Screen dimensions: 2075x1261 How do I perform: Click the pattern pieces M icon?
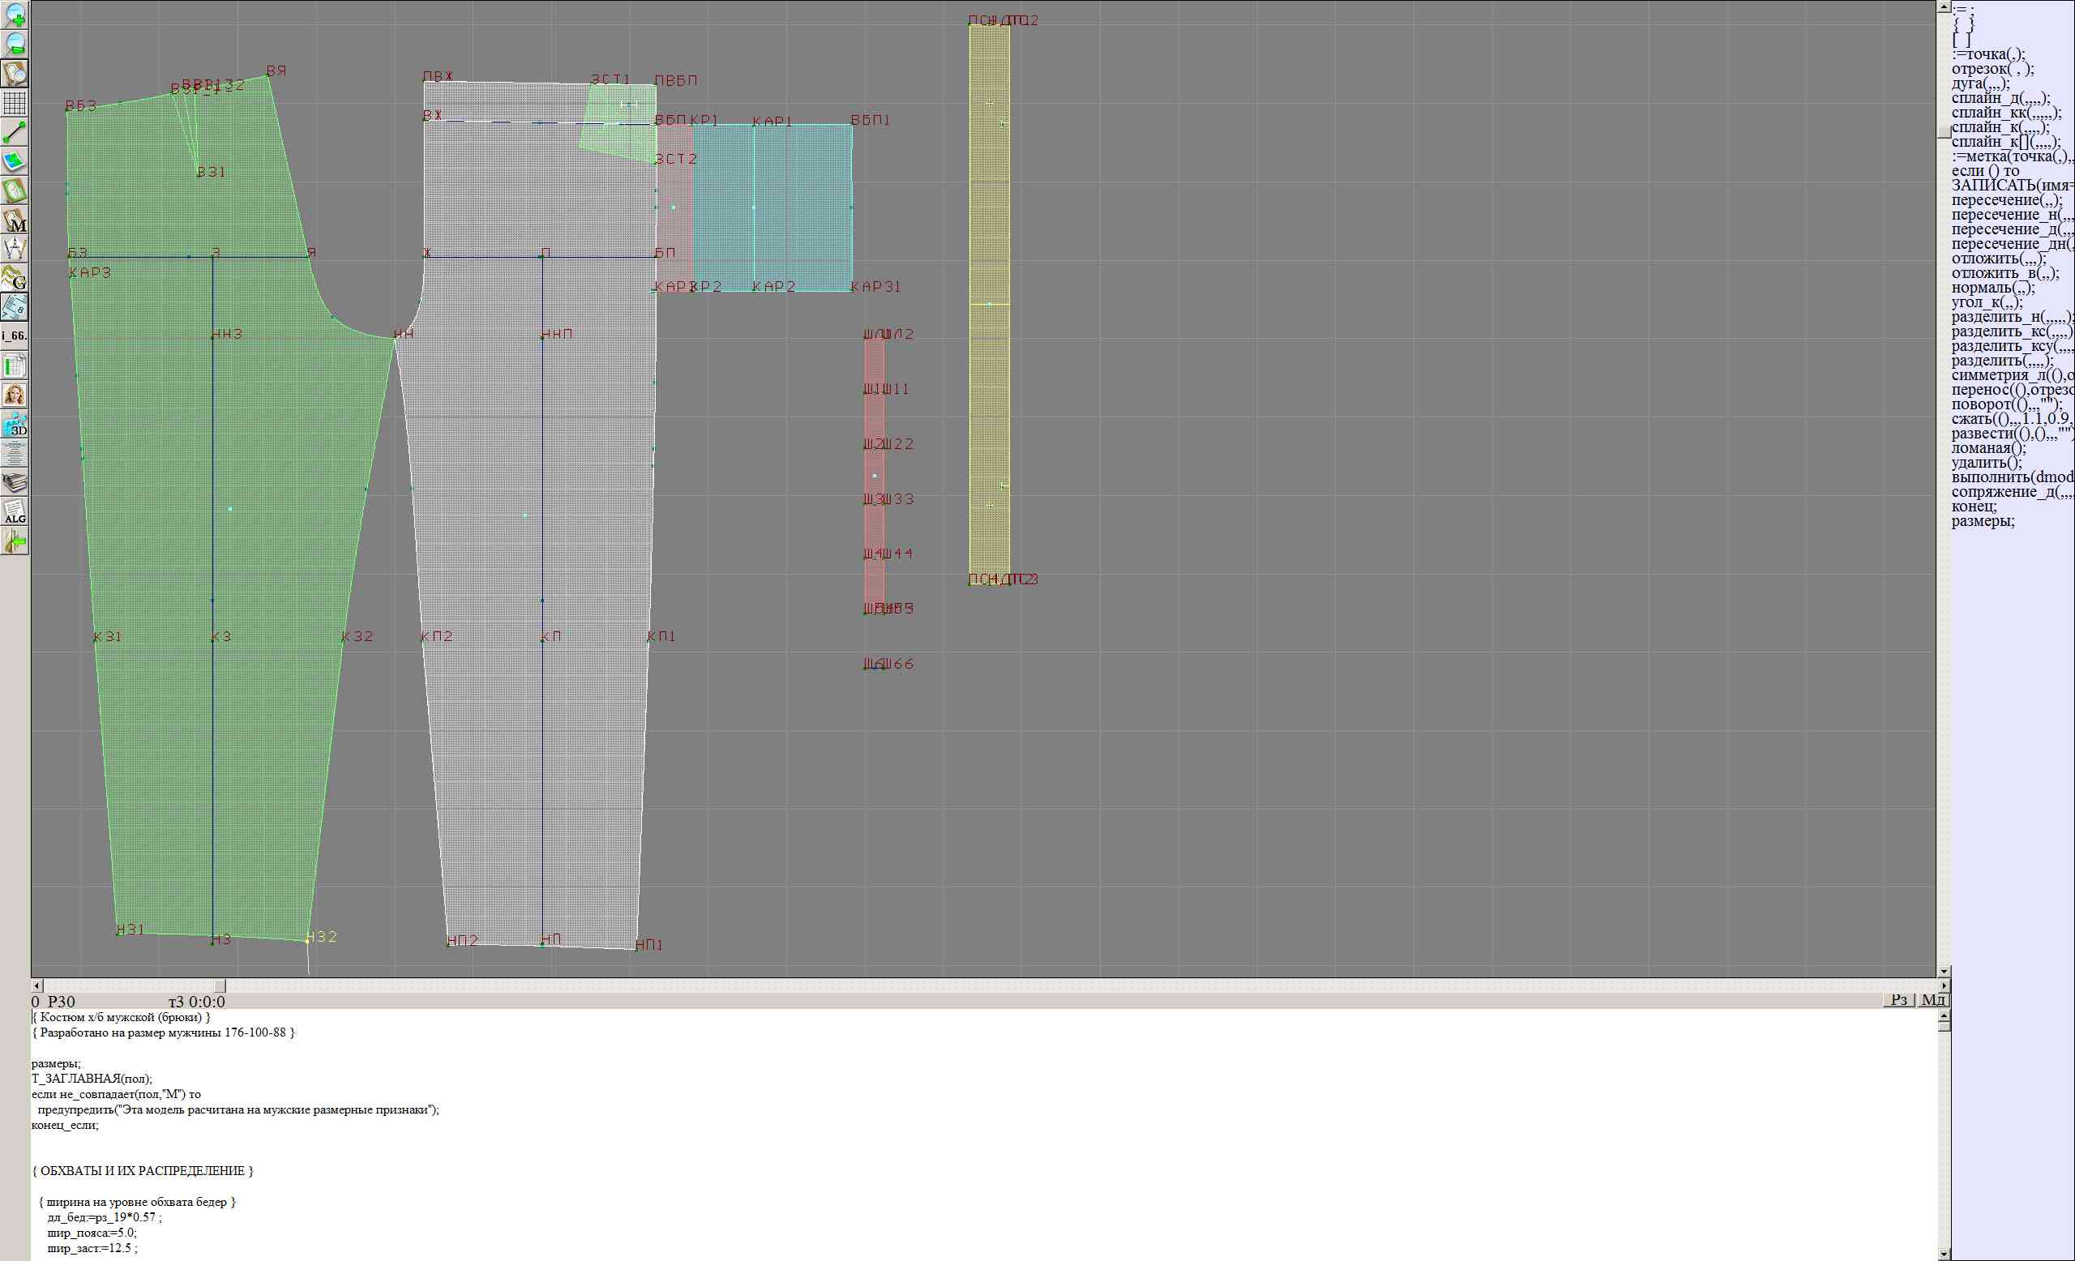click(15, 220)
